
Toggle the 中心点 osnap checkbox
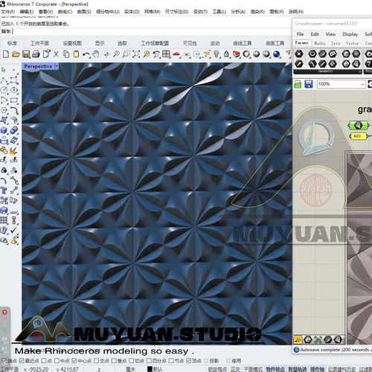(74, 361)
